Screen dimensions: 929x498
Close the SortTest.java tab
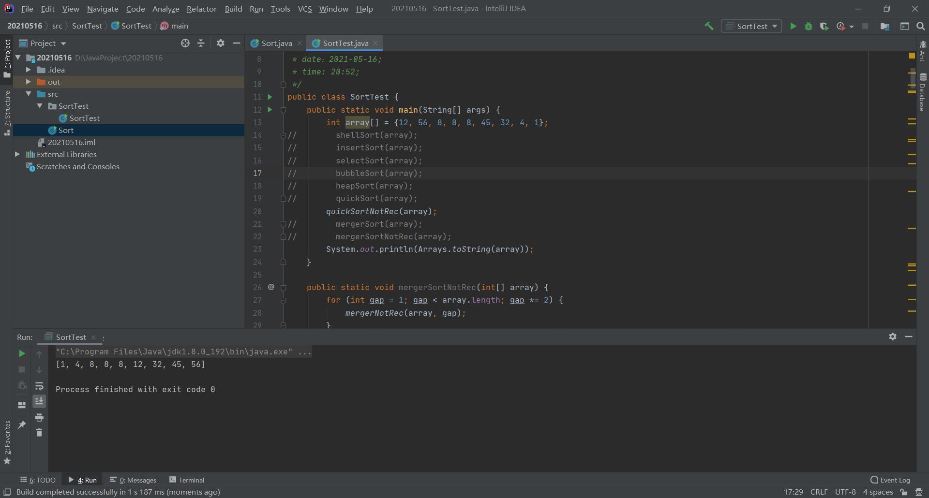[375, 43]
